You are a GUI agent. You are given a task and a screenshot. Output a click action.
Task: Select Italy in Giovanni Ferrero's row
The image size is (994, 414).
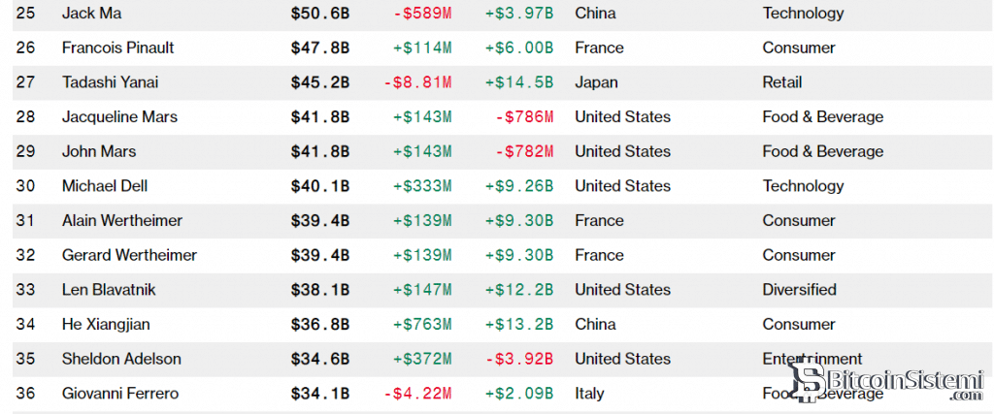click(589, 394)
